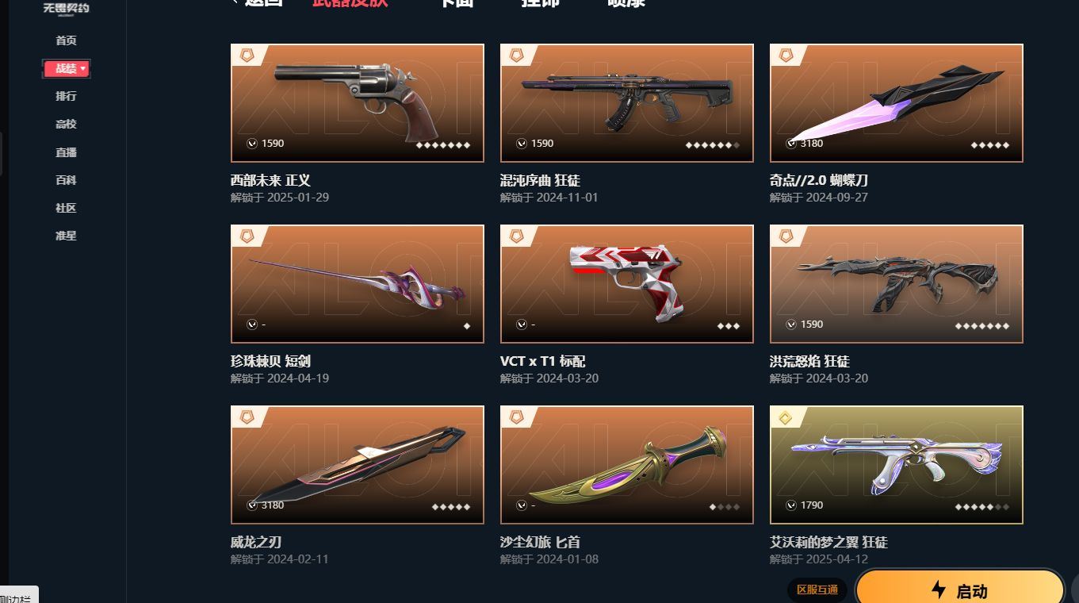The height and width of the screenshot is (603, 1079).
Task: Click the tier badge on 威龙之刃 card
Action: click(247, 417)
